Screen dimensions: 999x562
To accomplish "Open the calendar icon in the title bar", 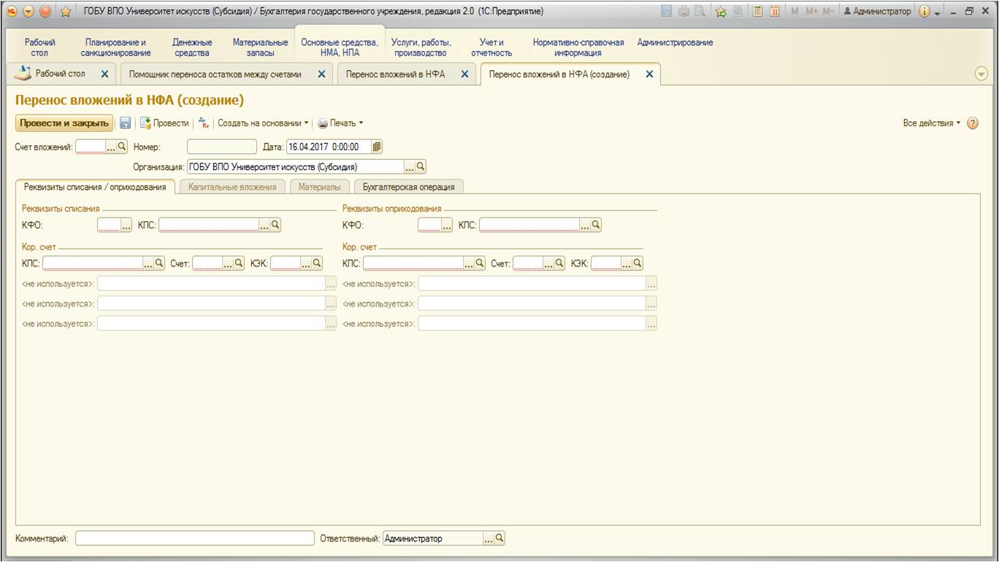I will [x=774, y=12].
